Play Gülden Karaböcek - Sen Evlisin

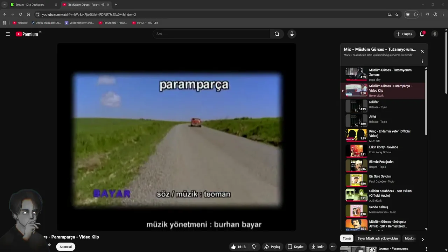coord(383,195)
